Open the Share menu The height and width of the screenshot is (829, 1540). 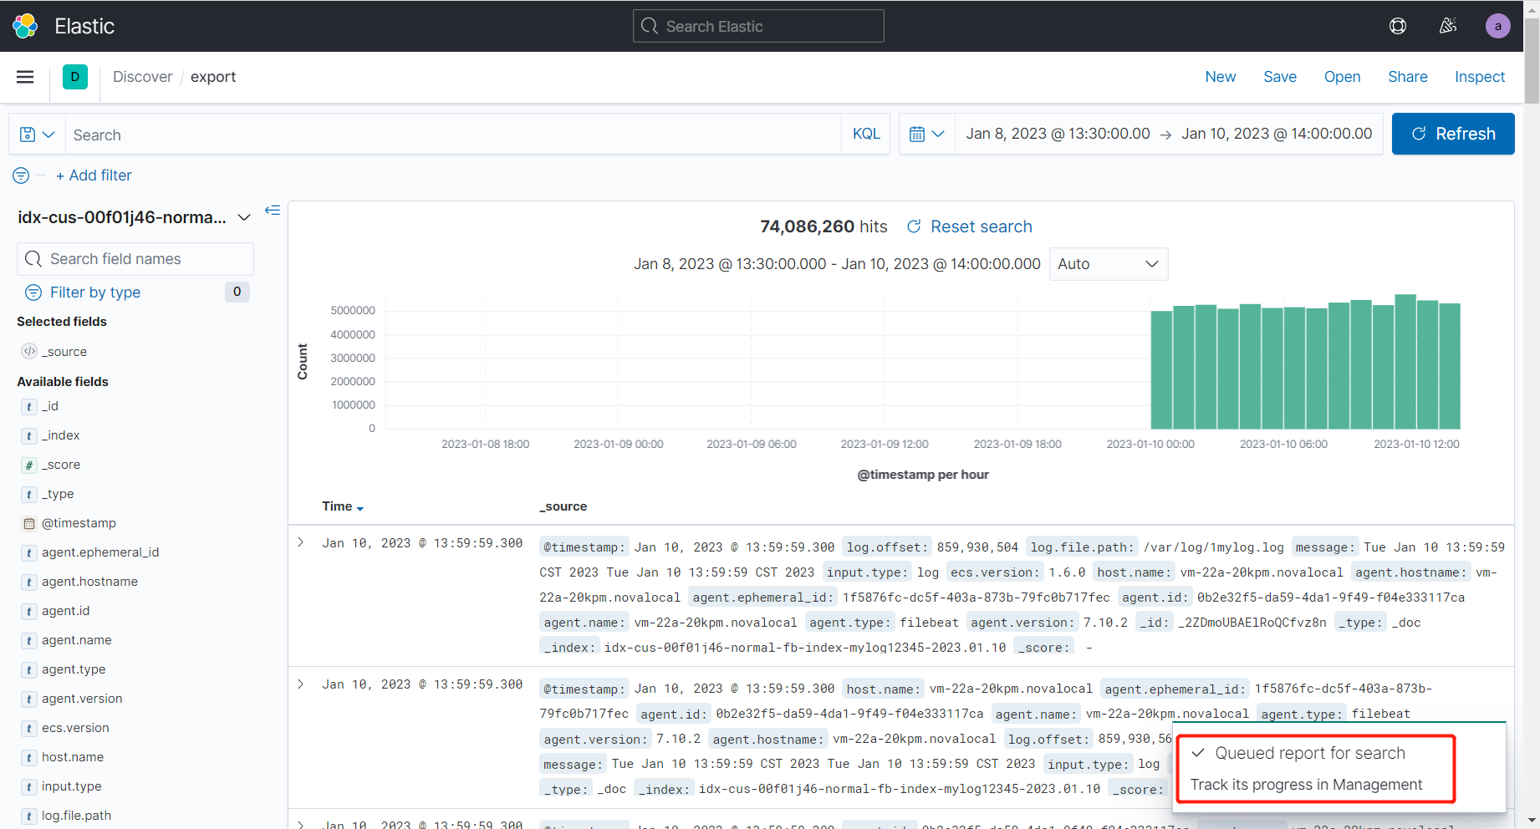(x=1408, y=77)
